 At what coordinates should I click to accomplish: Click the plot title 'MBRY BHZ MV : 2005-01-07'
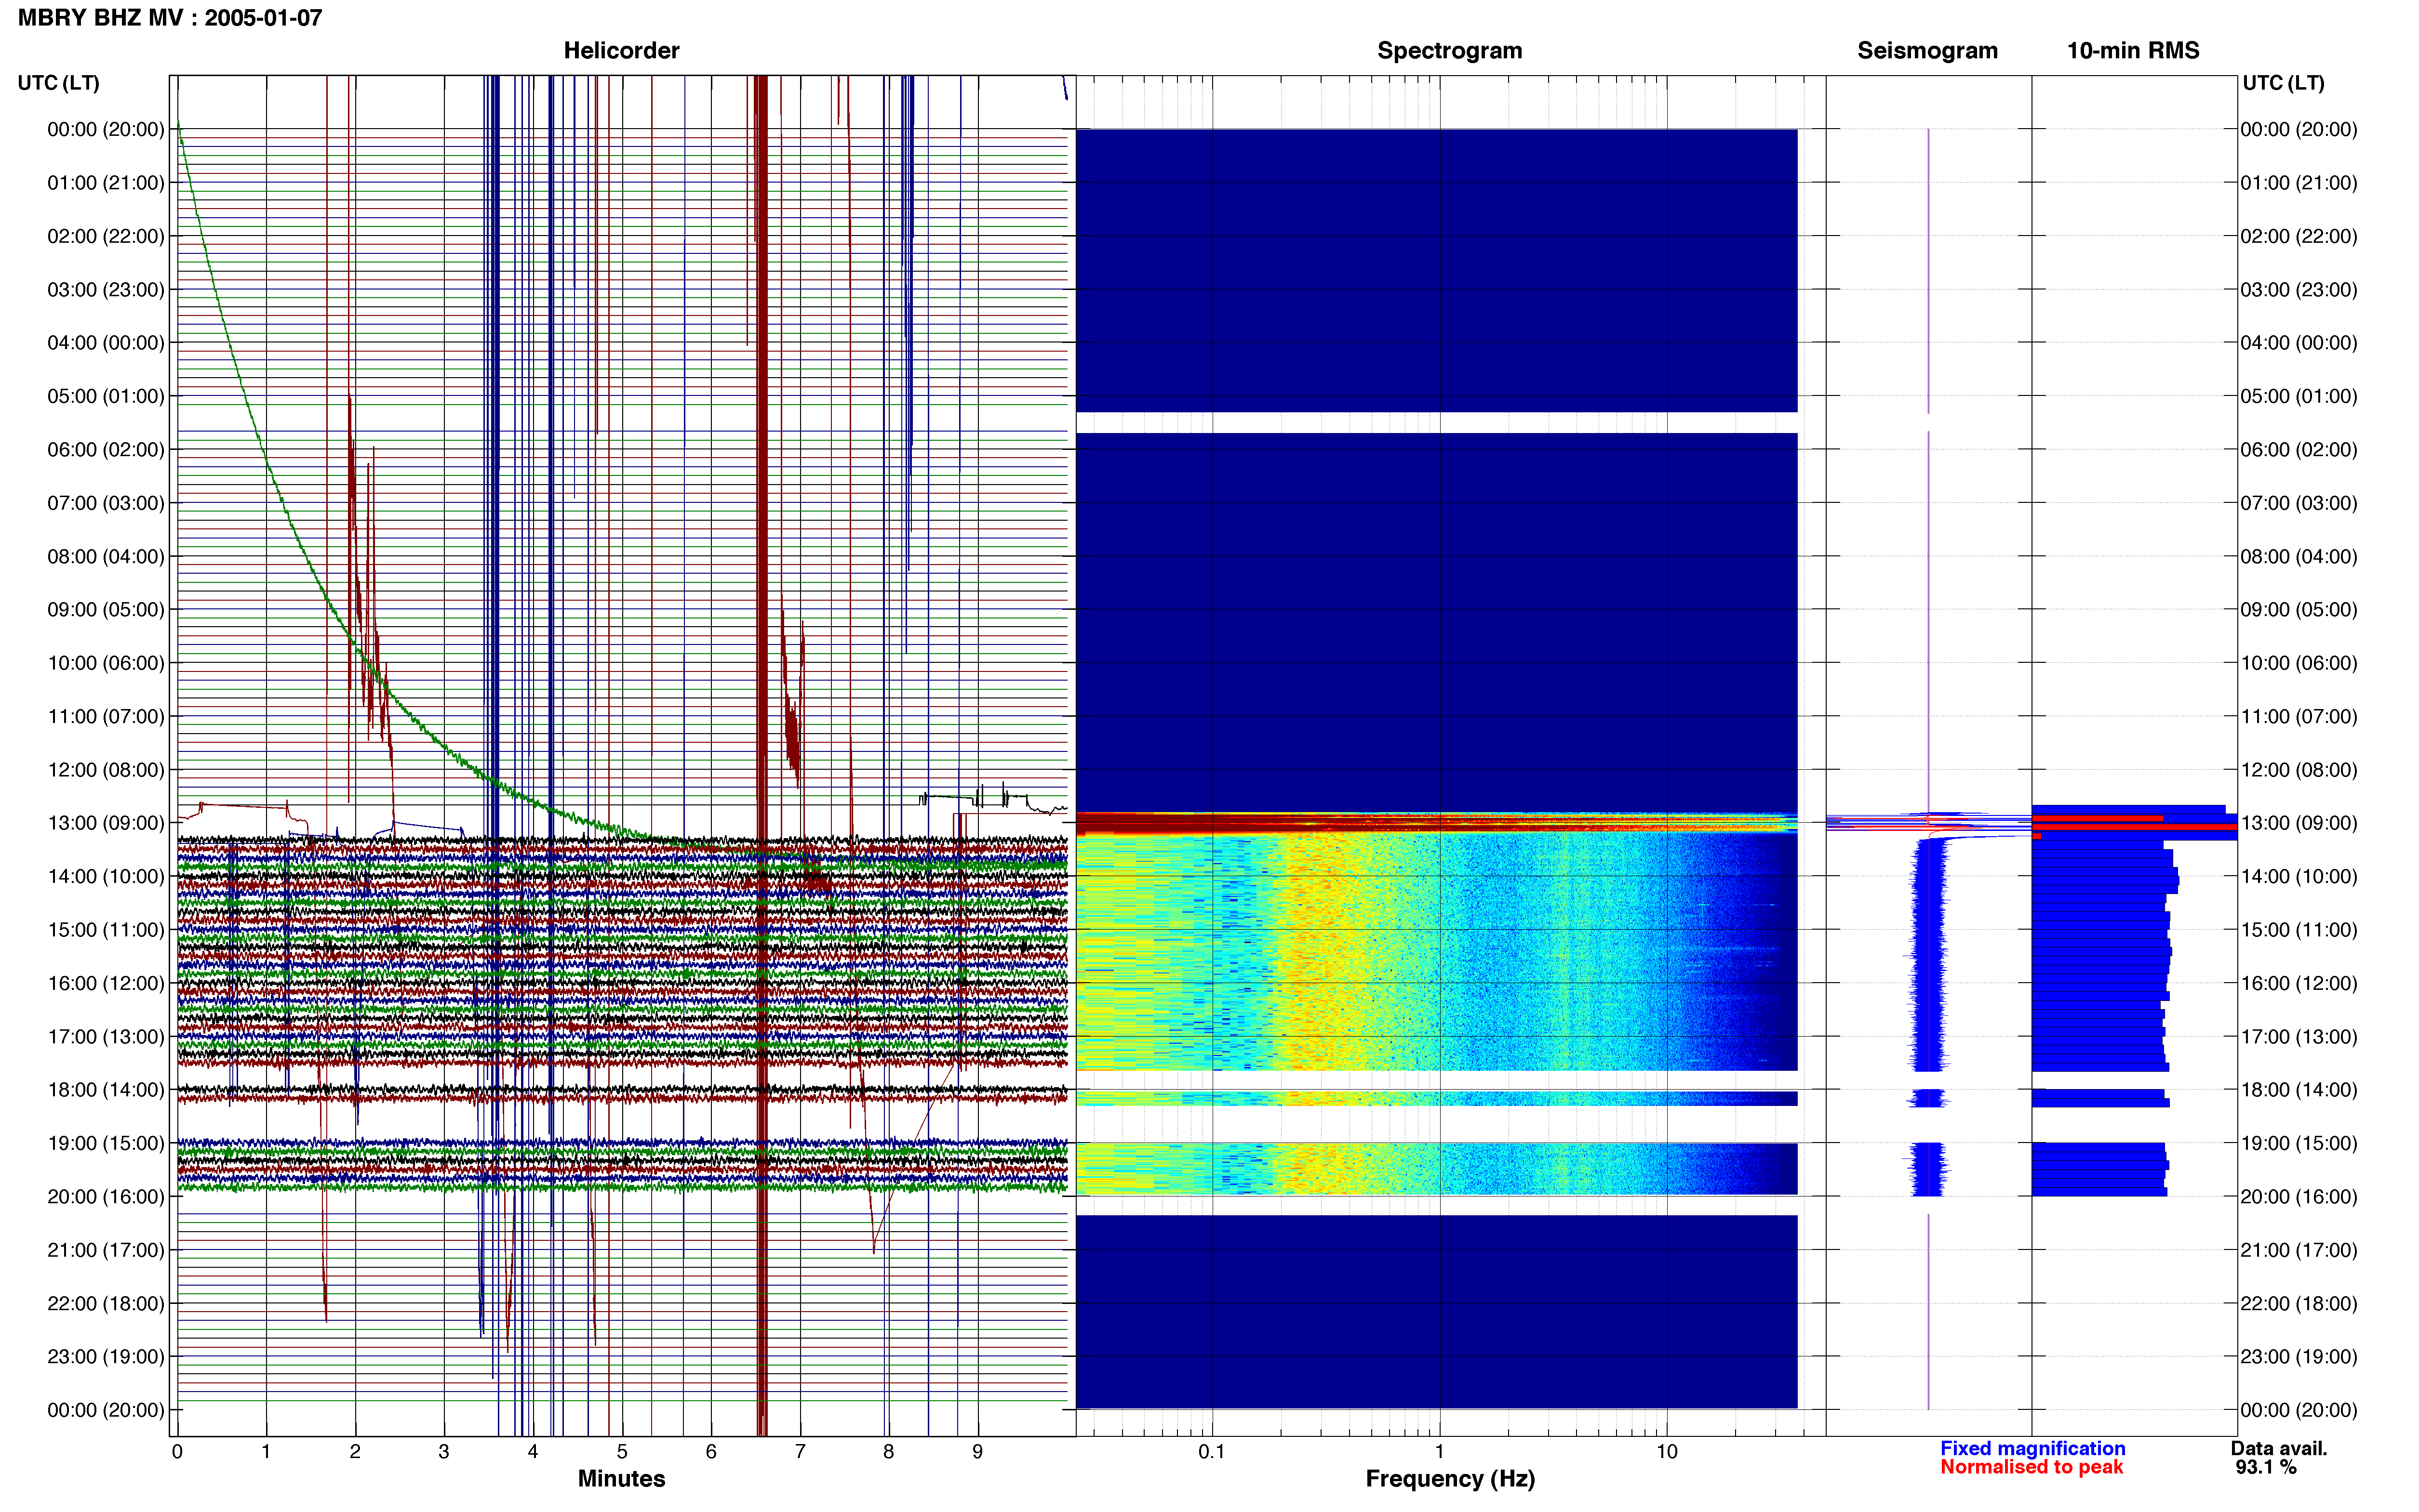coord(170,18)
